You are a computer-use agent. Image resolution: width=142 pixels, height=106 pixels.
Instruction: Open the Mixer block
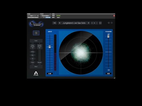36,67
